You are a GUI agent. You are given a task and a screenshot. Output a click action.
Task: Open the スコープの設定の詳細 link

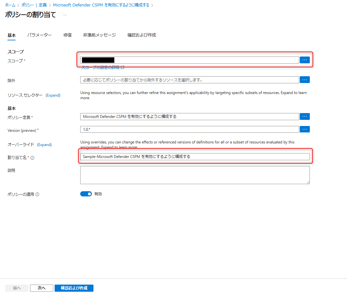(x=103, y=68)
